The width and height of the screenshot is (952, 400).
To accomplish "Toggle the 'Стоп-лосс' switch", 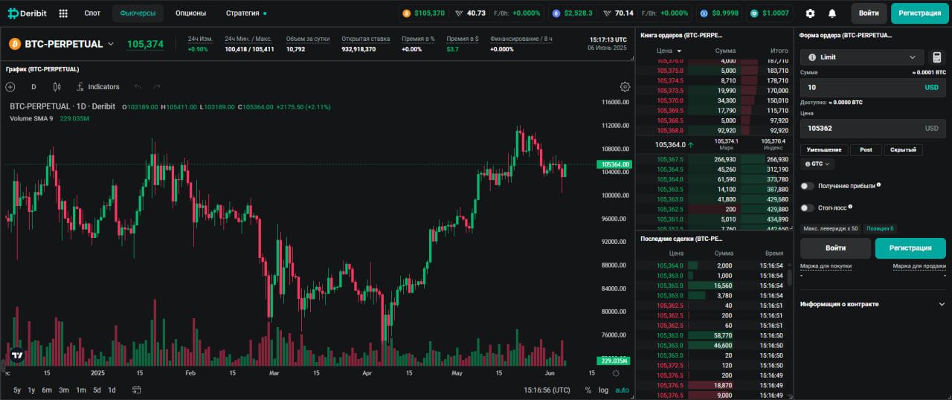I will tap(807, 208).
